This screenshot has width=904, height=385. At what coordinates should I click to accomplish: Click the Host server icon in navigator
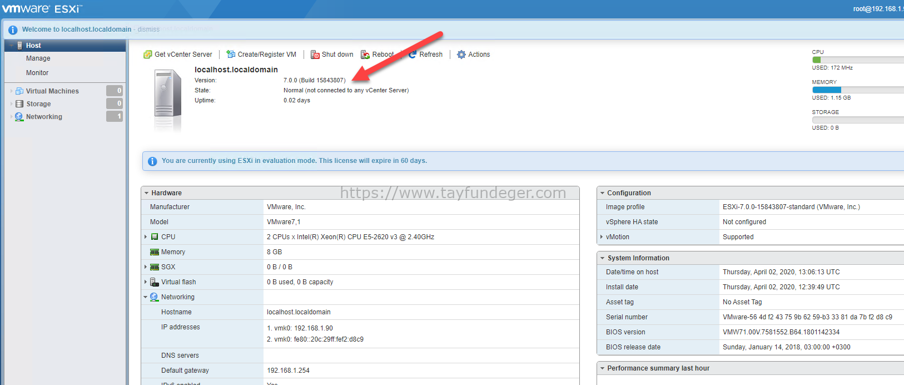coord(20,46)
